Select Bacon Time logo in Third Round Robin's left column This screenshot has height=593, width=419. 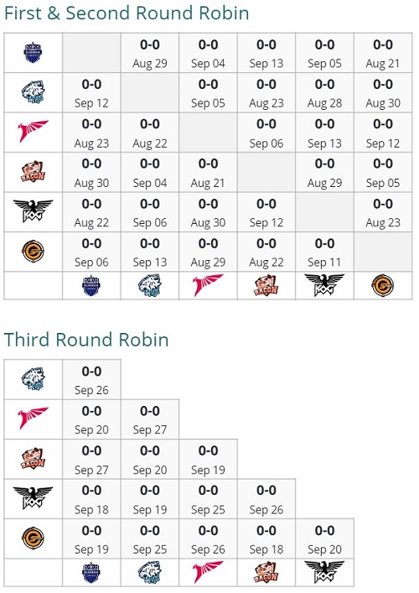pos(33,458)
